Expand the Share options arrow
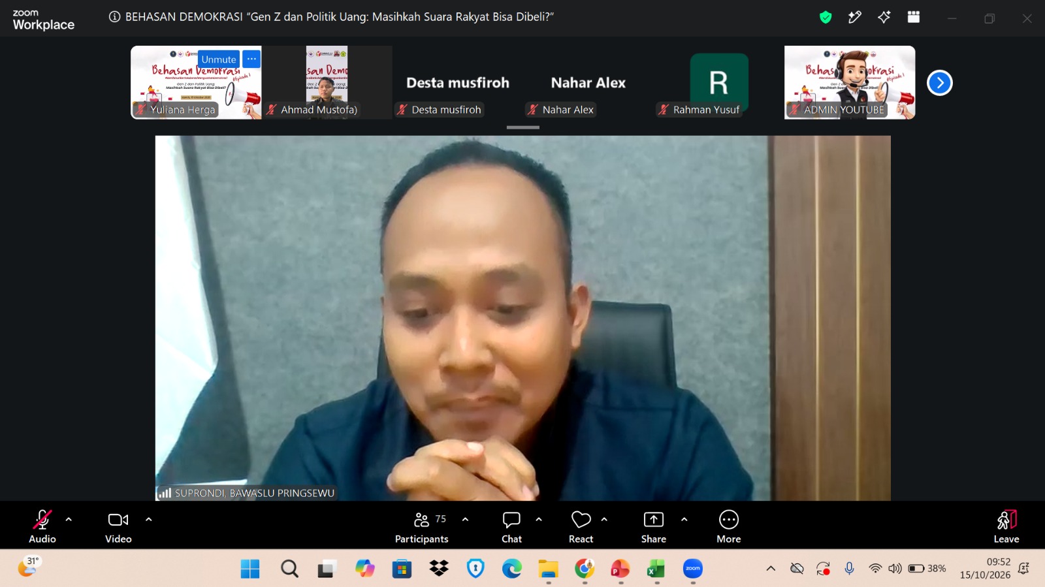Image resolution: width=1045 pixels, height=587 pixels. (x=684, y=520)
